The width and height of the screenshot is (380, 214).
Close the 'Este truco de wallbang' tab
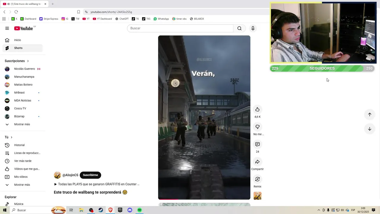[x=45, y=4]
